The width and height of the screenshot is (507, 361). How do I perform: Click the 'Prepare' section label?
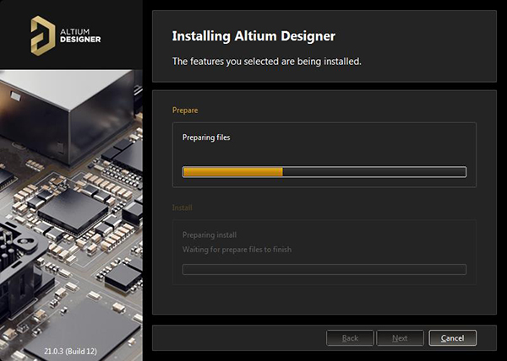point(185,110)
